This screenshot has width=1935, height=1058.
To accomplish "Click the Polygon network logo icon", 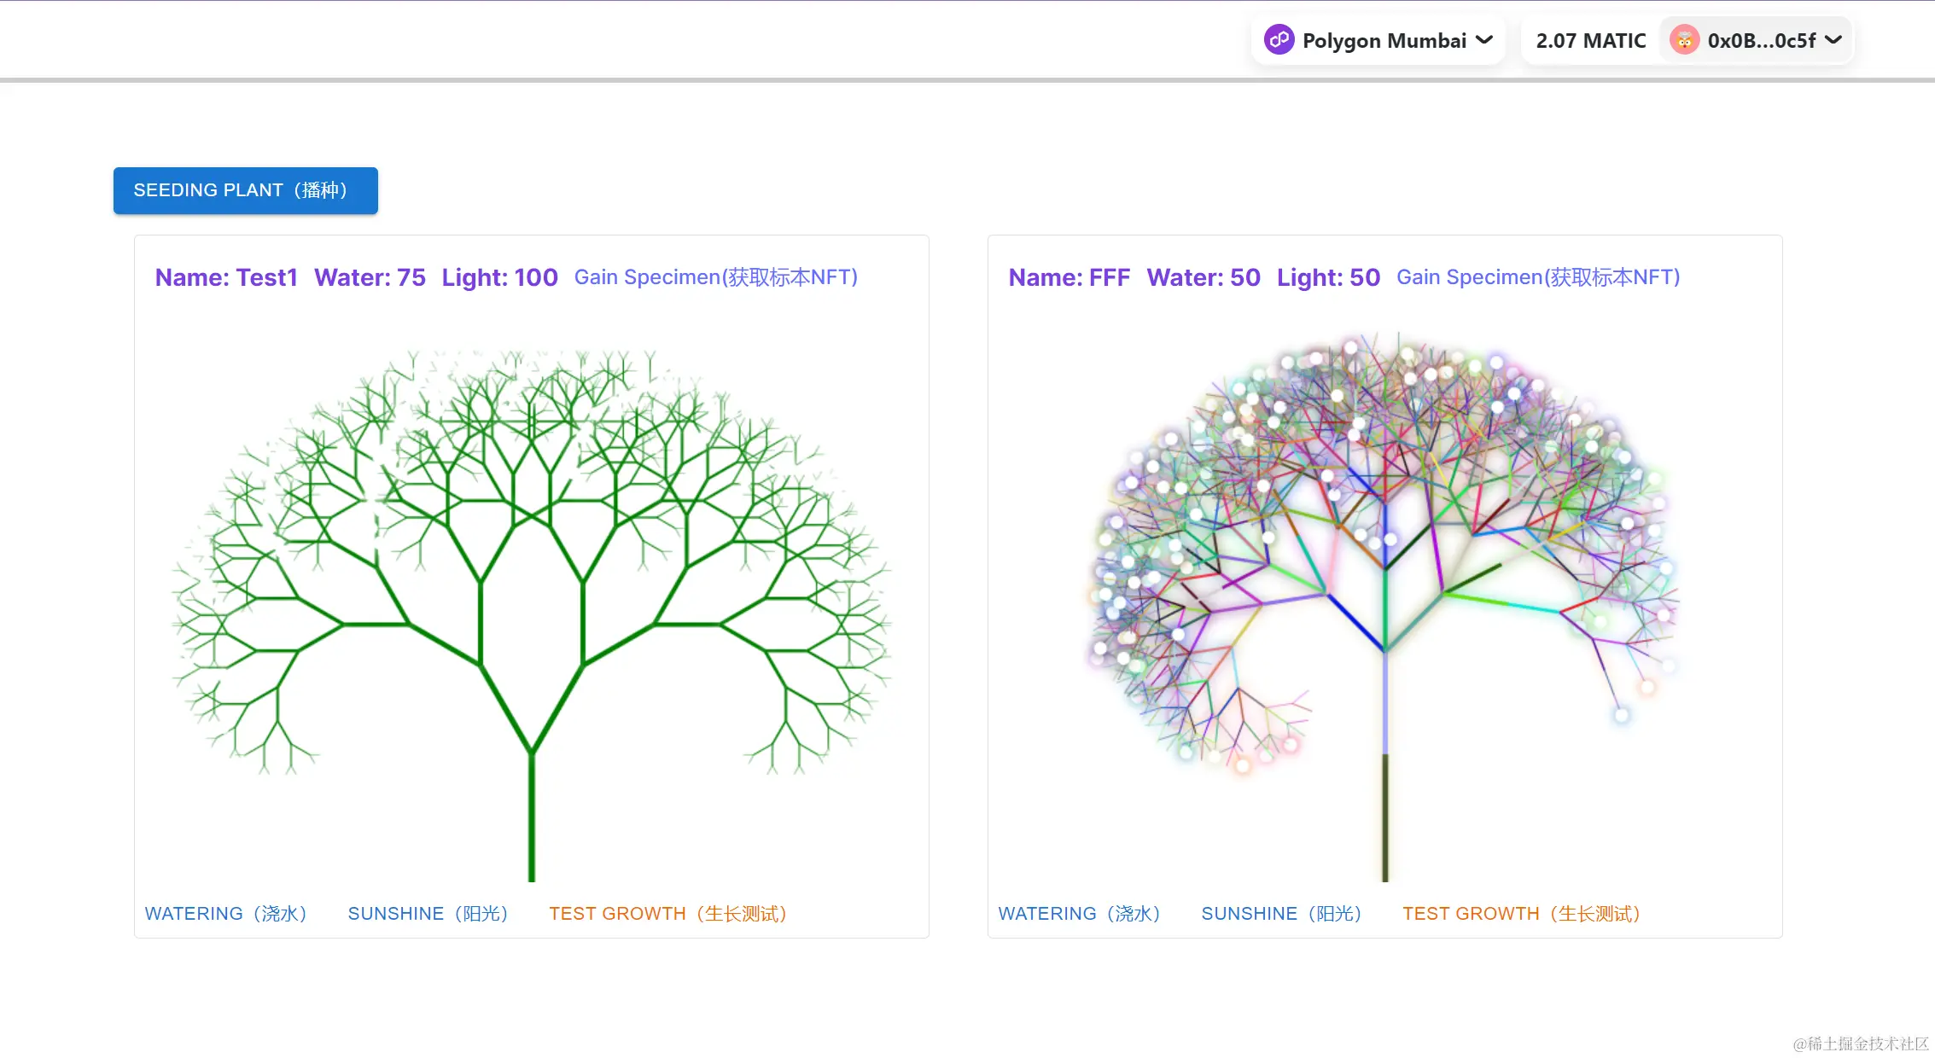I will (1279, 40).
